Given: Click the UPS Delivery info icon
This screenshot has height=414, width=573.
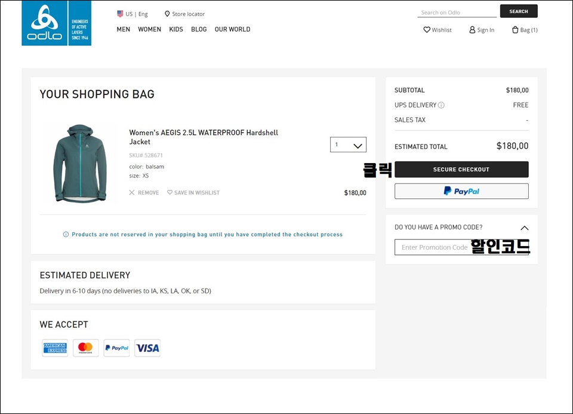Looking at the screenshot, I should pyautogui.click(x=441, y=105).
